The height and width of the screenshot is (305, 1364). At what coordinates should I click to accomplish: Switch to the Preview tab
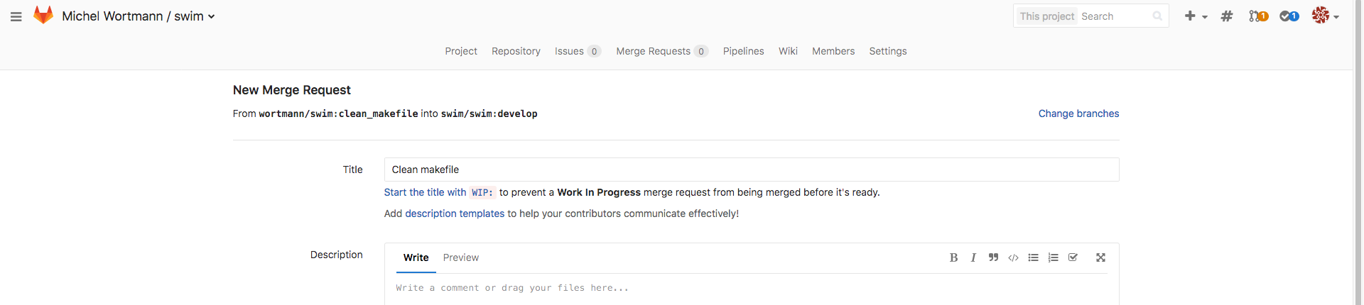[x=460, y=257]
